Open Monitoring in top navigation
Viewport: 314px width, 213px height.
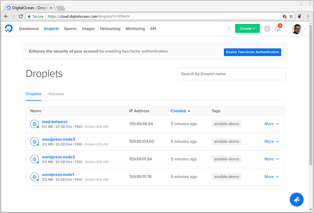pos(135,29)
